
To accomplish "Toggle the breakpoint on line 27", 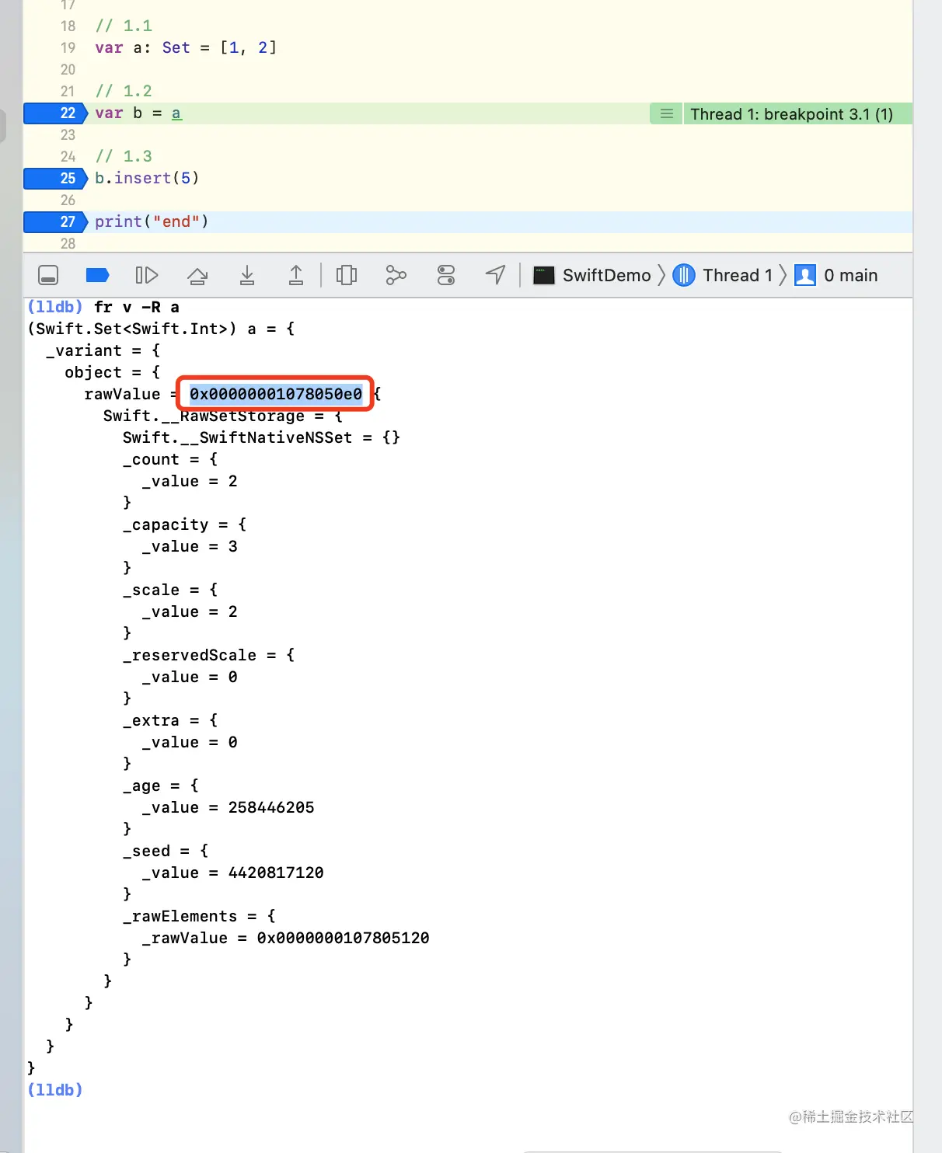I will point(56,222).
